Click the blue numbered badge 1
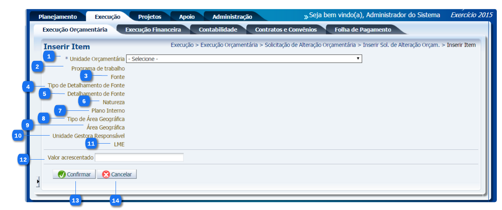 tap(49, 56)
